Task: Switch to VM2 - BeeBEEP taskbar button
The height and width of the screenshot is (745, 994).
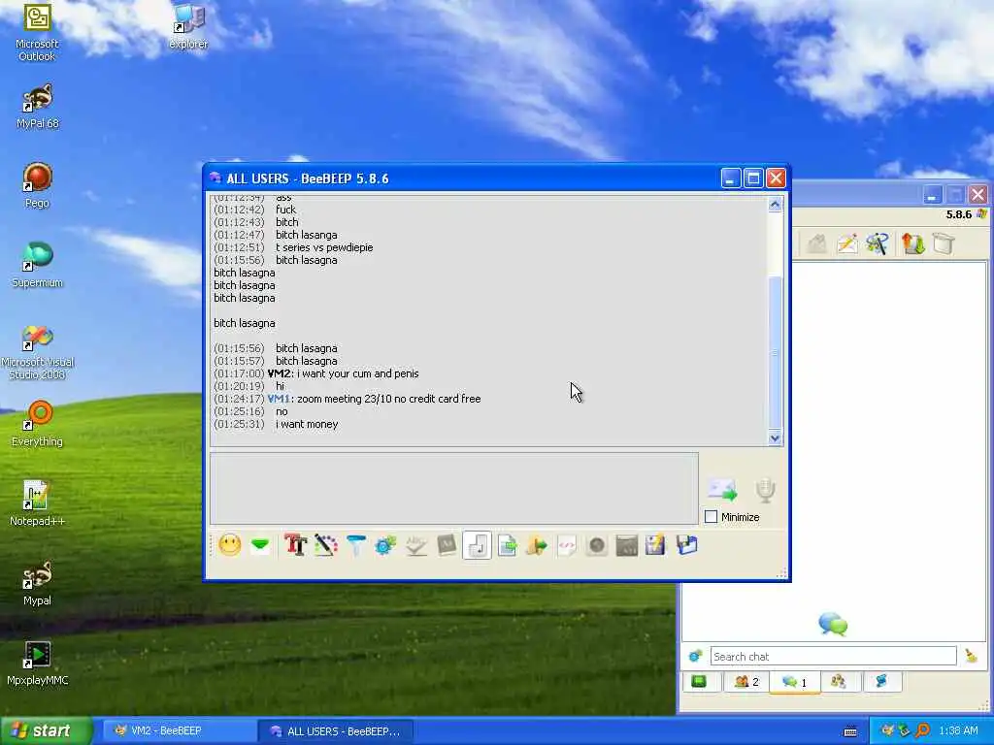Action: [178, 731]
